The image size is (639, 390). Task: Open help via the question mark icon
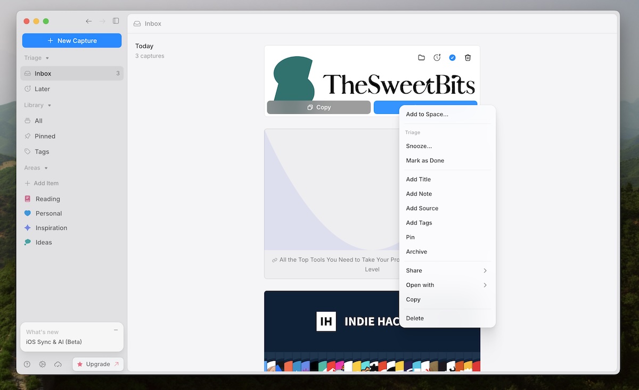(x=27, y=364)
